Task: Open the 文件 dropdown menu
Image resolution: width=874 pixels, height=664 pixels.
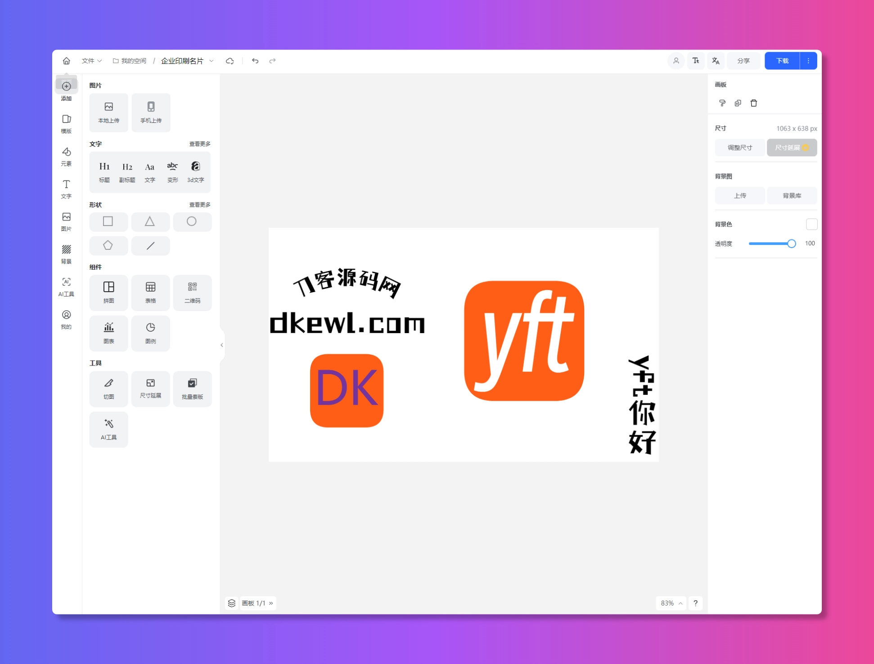Action: pos(91,61)
